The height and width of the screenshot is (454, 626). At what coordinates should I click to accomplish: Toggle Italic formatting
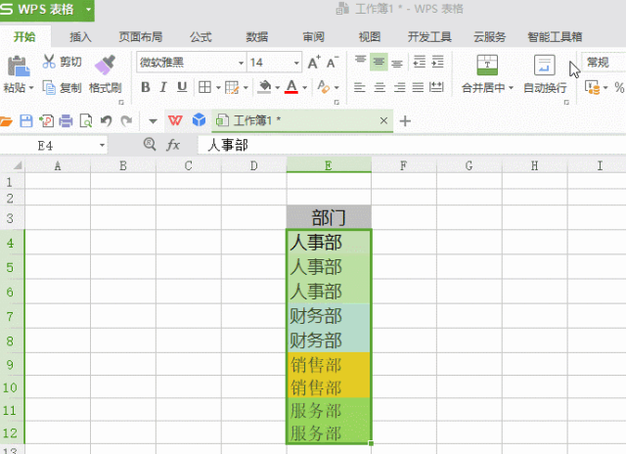pyautogui.click(x=163, y=87)
